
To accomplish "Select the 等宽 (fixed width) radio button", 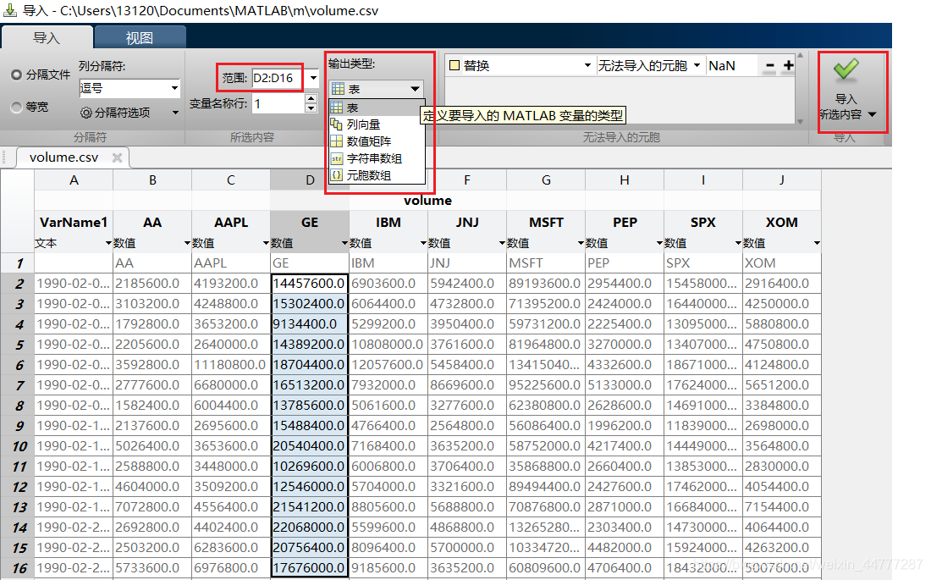I will [17, 108].
